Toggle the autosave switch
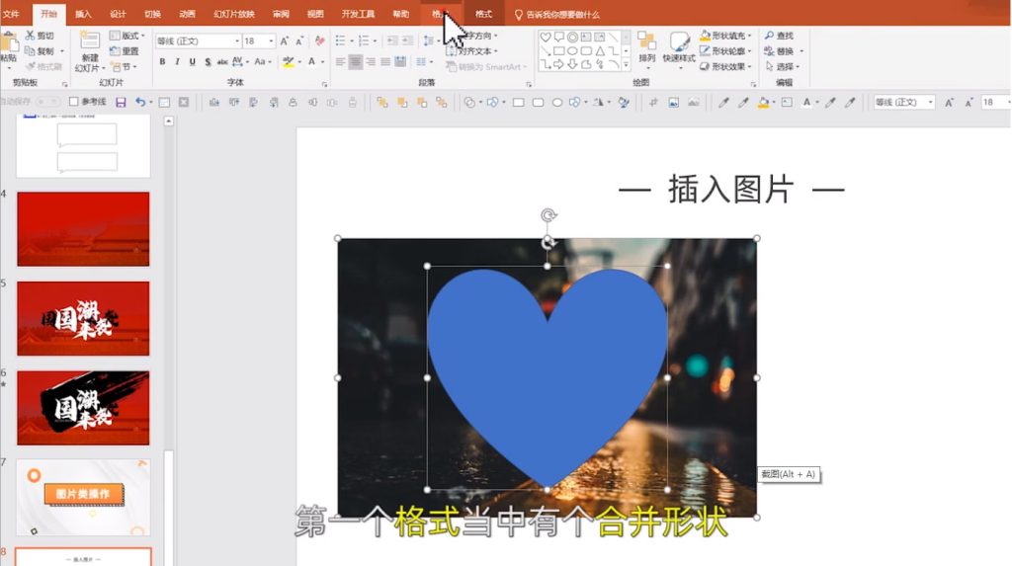 coord(49,102)
